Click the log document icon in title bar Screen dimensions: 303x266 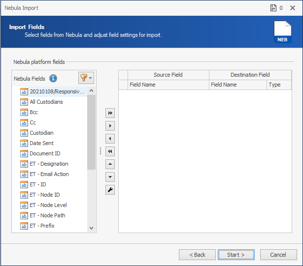(x=273, y=8)
